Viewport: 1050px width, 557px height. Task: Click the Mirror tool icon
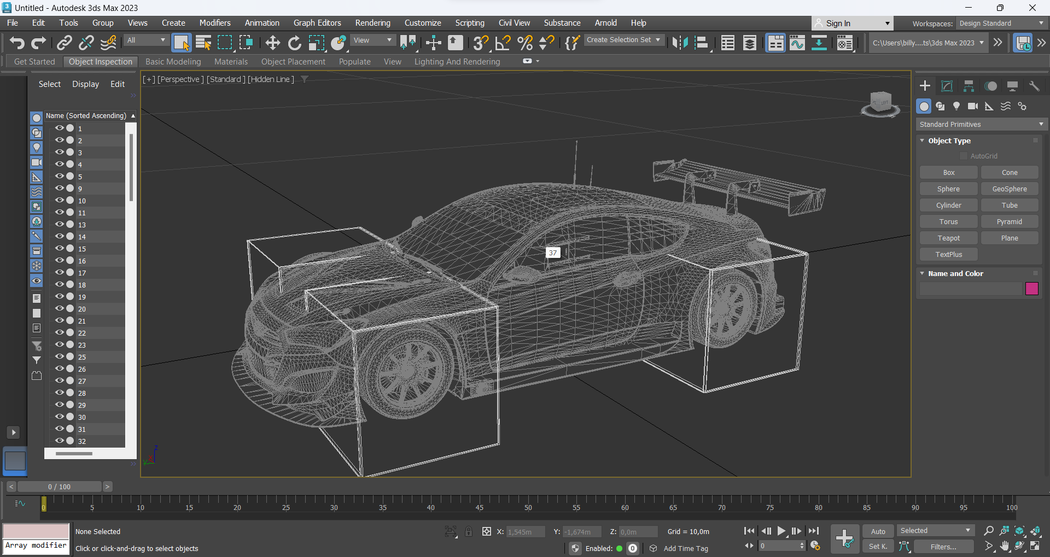click(680, 43)
